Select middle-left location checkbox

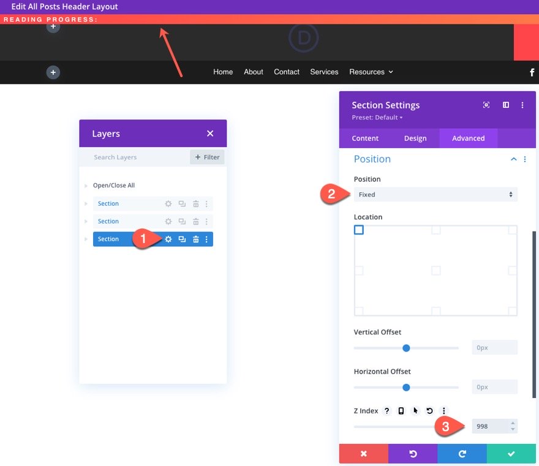pyautogui.click(x=358, y=271)
